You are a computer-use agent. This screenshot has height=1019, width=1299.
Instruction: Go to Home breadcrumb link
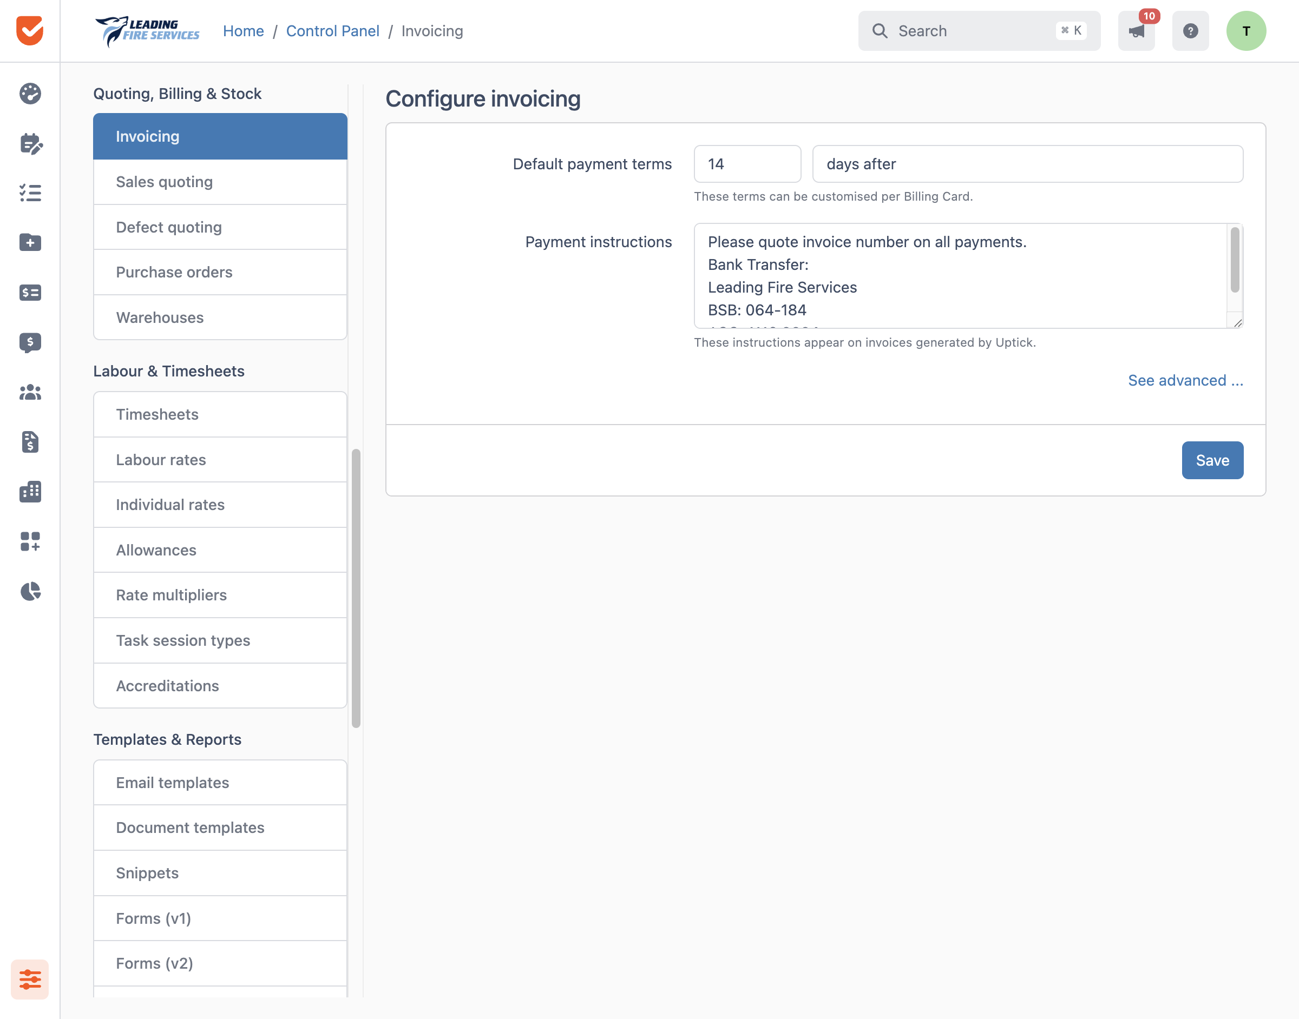pyautogui.click(x=244, y=31)
